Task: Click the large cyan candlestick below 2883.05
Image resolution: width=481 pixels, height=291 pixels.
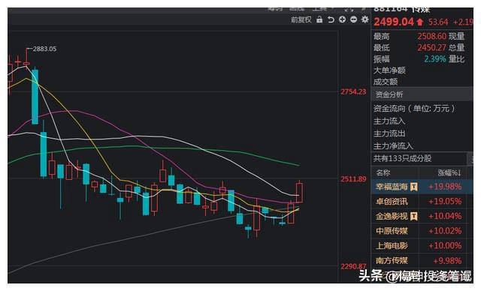Action: pyautogui.click(x=35, y=97)
